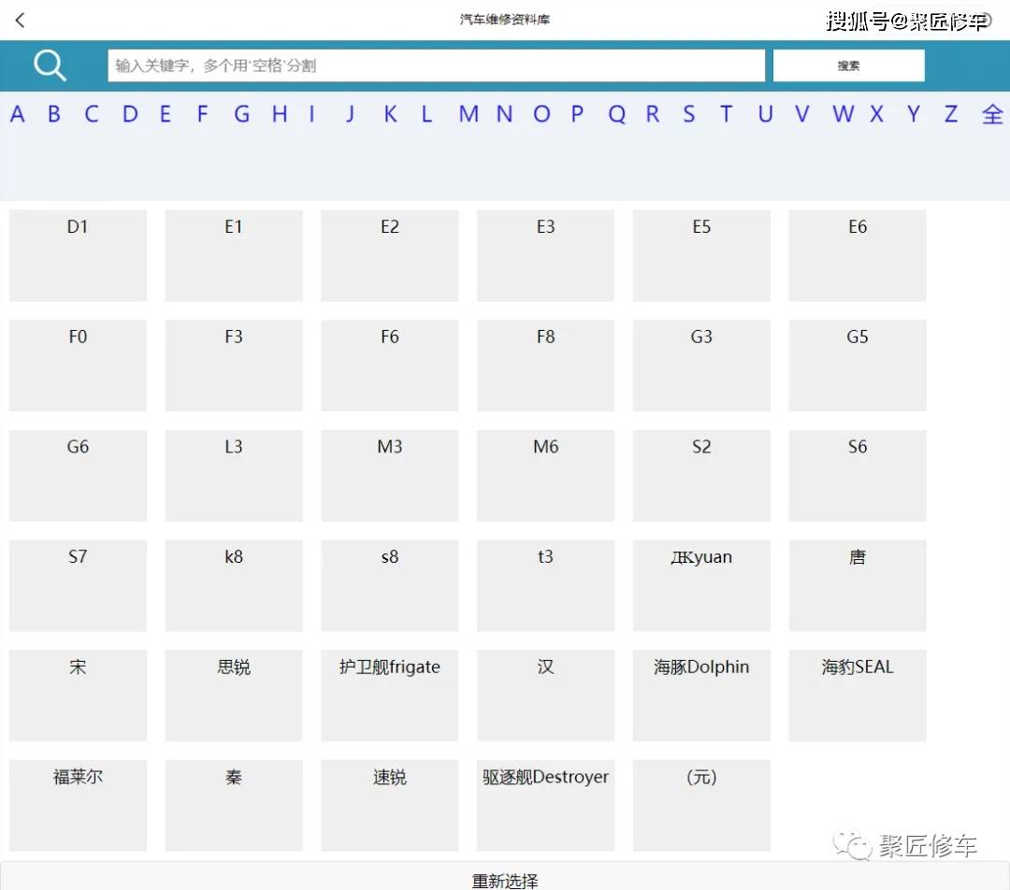The height and width of the screenshot is (890, 1010).
Task: Filter by letter F
Action: [x=202, y=114]
